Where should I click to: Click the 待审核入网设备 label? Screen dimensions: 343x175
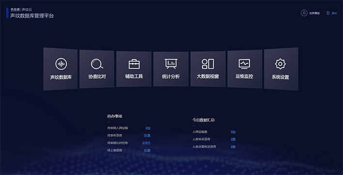(x=118, y=128)
